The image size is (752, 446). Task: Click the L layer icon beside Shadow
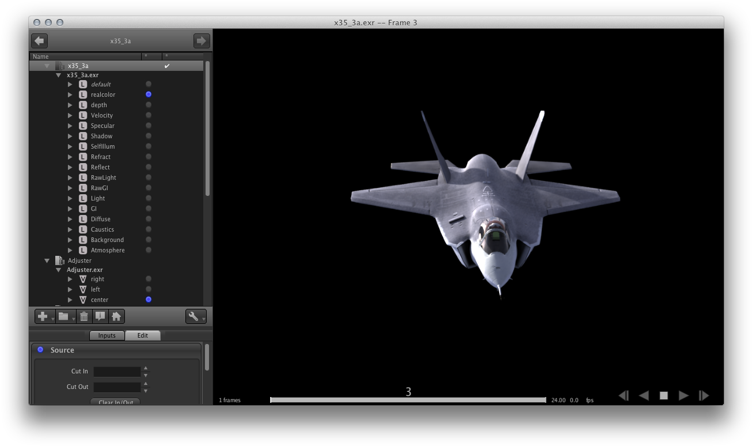pyautogui.click(x=83, y=136)
